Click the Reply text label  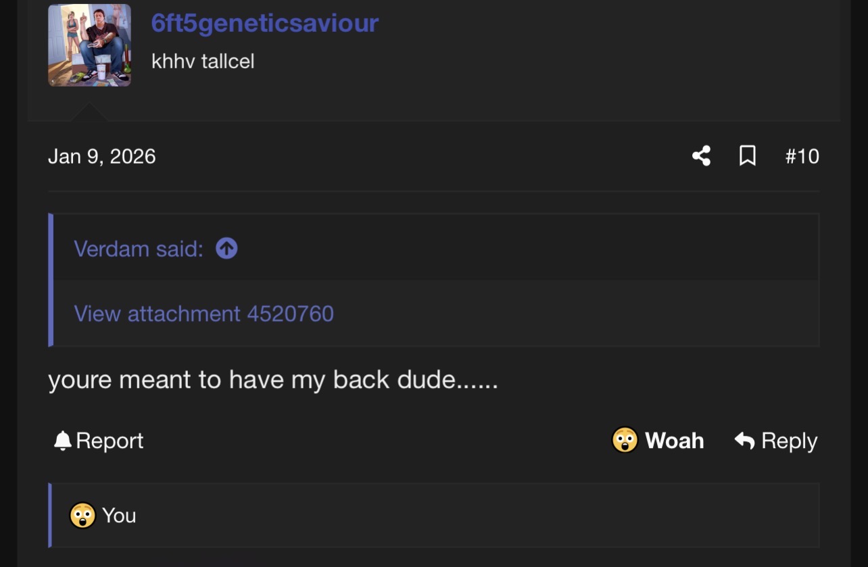[789, 441]
